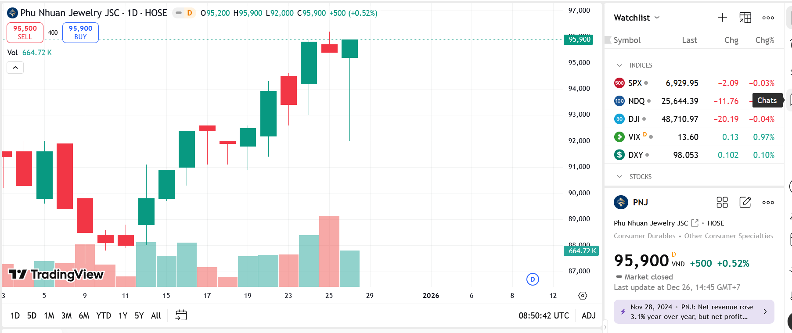This screenshot has width=792, height=333.
Task: Select the 6M time range
Action: coord(84,315)
